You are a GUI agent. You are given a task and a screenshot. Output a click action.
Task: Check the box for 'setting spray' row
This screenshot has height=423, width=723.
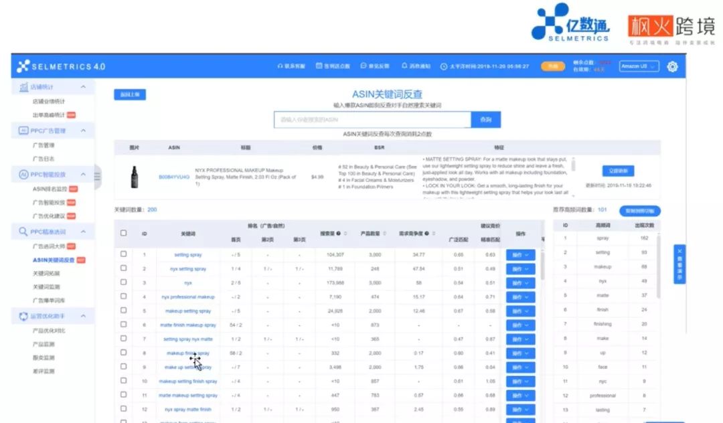[x=123, y=254]
